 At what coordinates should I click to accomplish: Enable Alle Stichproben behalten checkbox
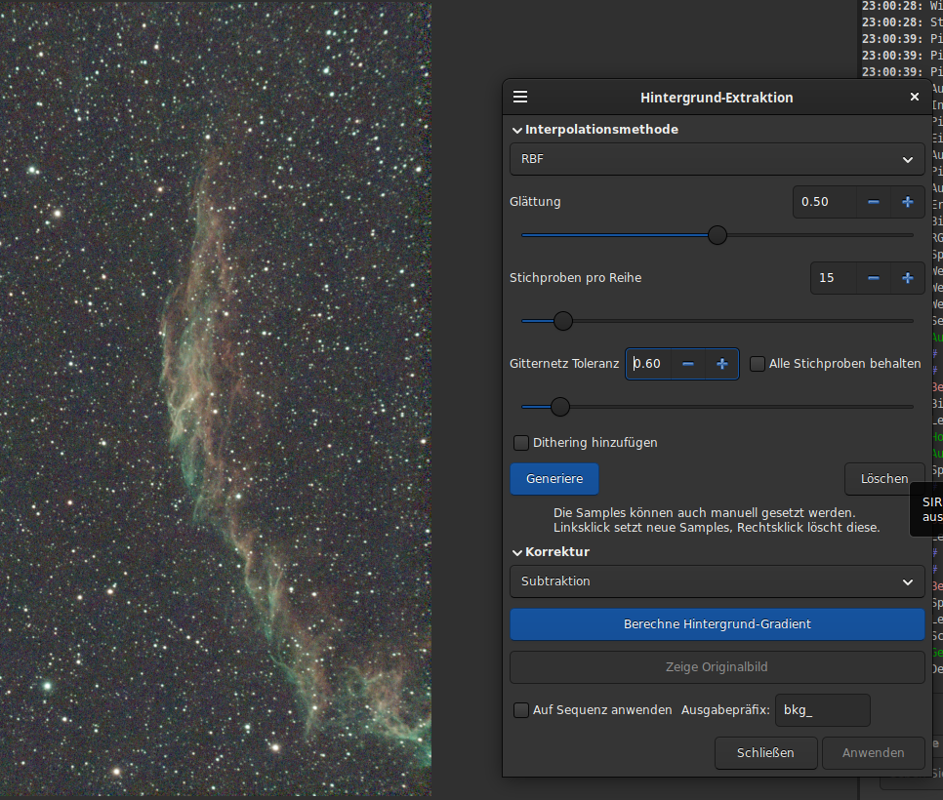tap(758, 364)
